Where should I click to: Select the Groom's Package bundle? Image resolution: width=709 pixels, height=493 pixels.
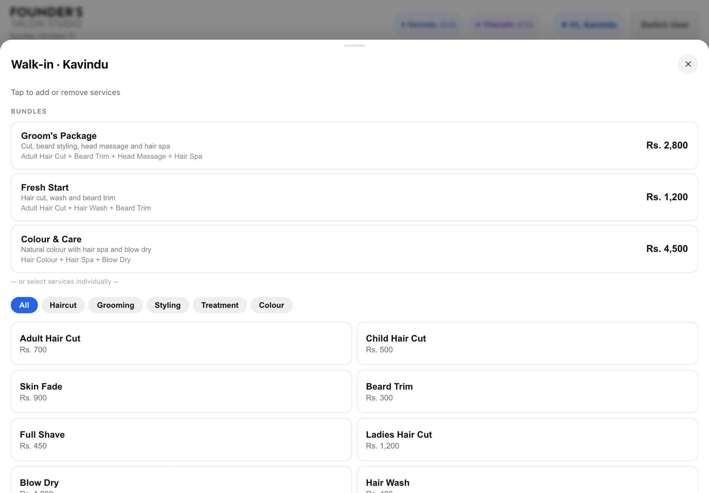click(354, 145)
